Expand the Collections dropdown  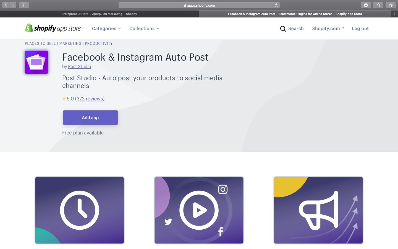pos(144,28)
